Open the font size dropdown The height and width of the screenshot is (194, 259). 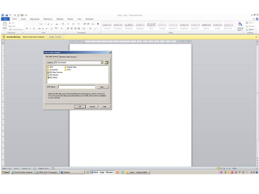(x=45, y=24)
